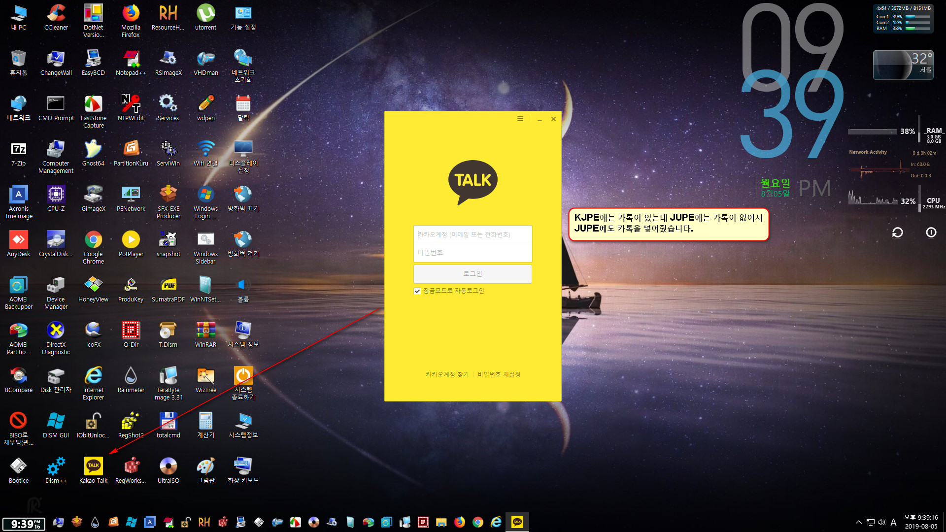The width and height of the screenshot is (946, 532).
Task: Select the utorrent desktop icon
Action: click(x=205, y=17)
